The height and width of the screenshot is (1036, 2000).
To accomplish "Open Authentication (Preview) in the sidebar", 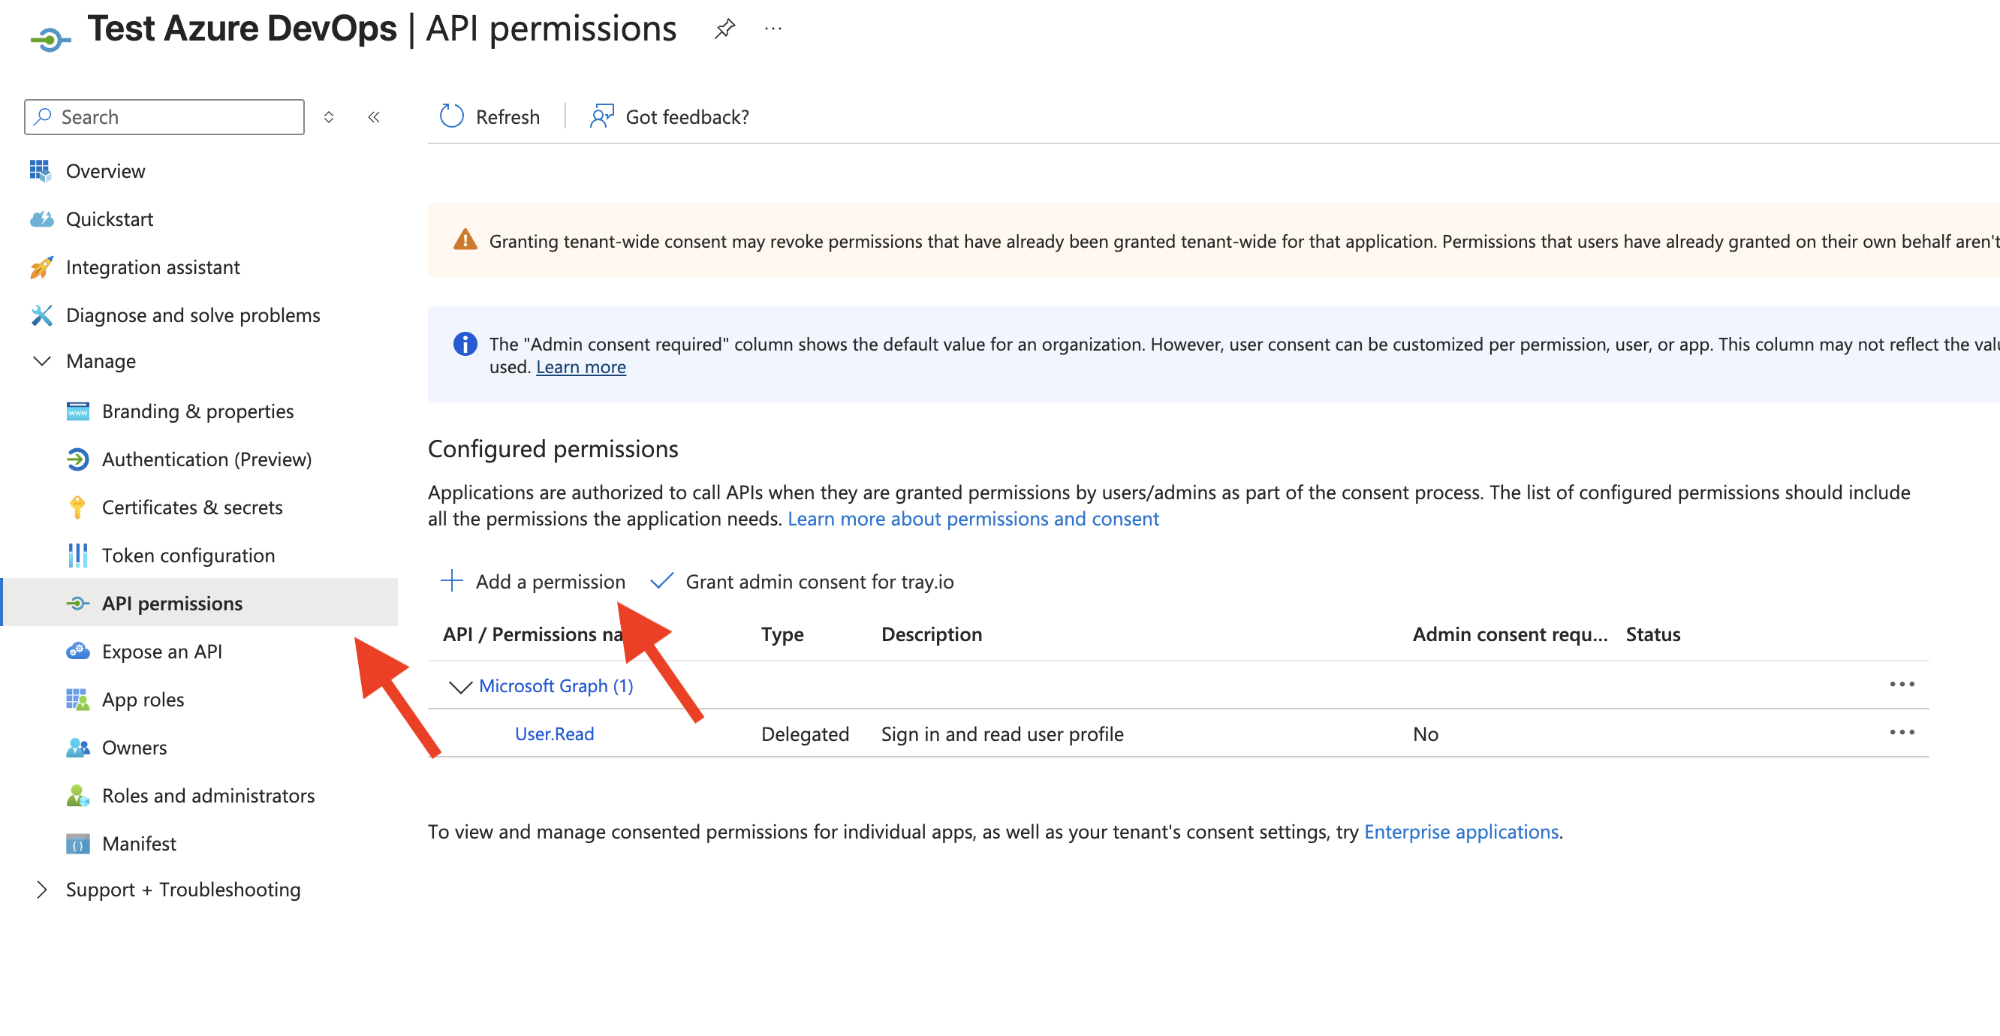I will (206, 459).
